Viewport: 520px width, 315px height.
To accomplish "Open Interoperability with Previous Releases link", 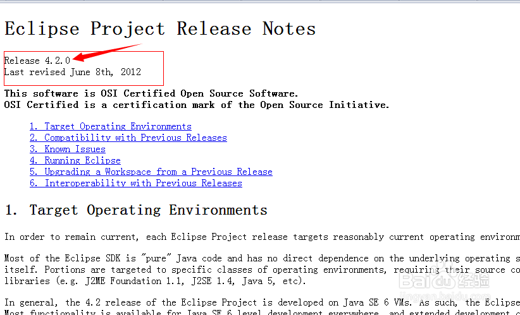I will click(x=135, y=183).
